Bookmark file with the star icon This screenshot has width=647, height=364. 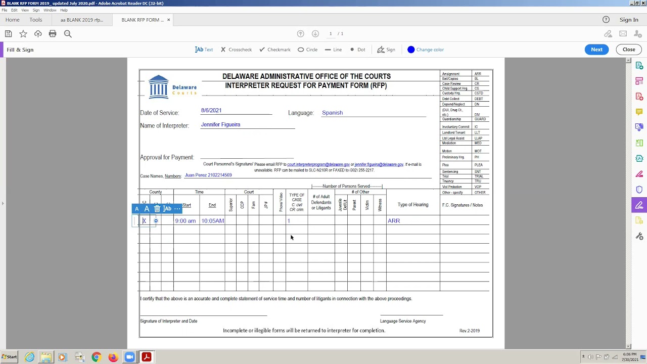click(x=23, y=34)
